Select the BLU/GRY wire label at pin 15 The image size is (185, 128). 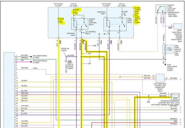click(x=24, y=91)
